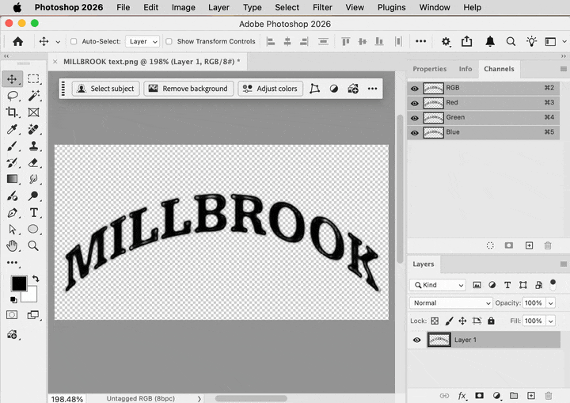
Task: Select the Zoom tool
Action: click(x=33, y=246)
